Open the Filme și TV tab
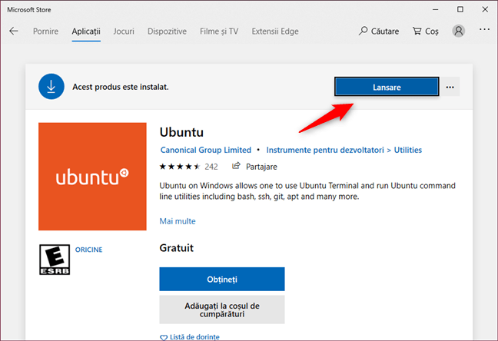 [219, 31]
